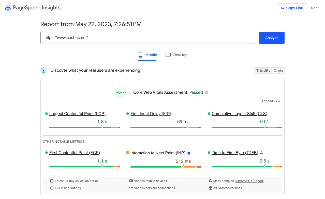Viewport: 325px width, 199px height.
Task: Click the FCP value 1.1 s
Action: 102,161
